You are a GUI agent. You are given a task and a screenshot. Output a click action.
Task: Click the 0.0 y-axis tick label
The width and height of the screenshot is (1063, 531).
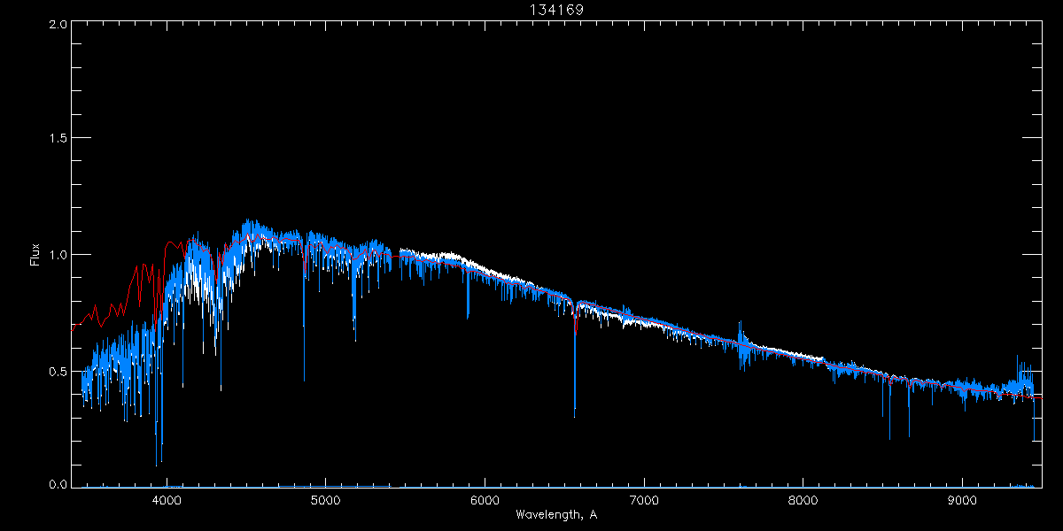pos(55,483)
